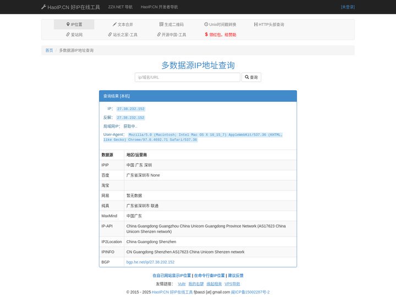The height and width of the screenshot is (297, 396).
Task: Click the 多数据源IP地址查询 page heading
Action: click(198, 65)
